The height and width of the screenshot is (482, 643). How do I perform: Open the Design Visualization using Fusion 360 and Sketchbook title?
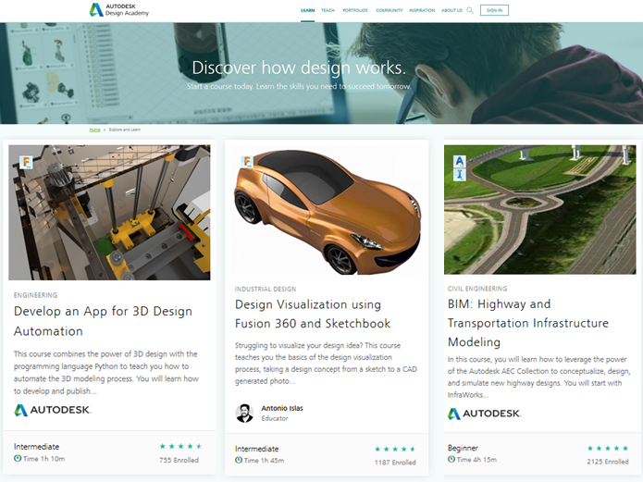coord(313,314)
